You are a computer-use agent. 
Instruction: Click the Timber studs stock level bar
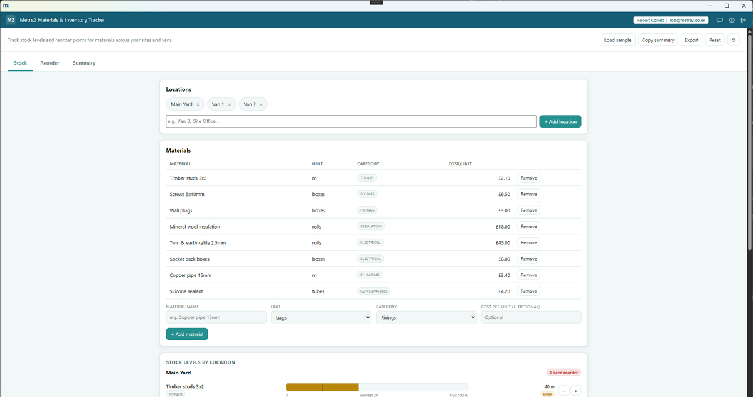(376, 387)
